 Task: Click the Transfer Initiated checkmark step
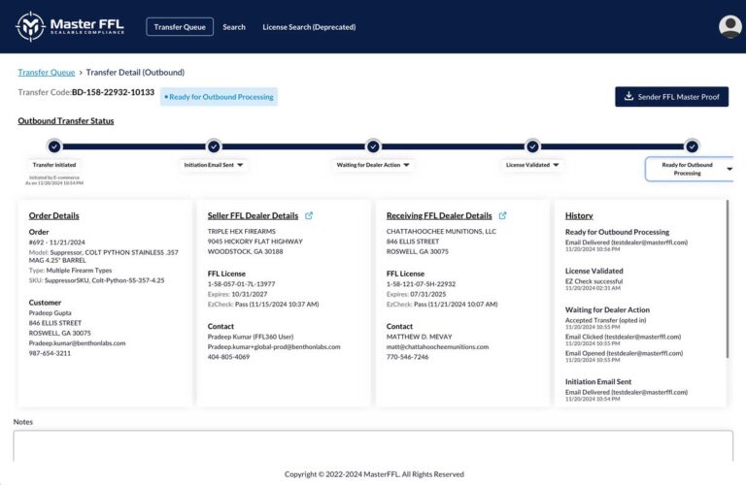(54, 146)
